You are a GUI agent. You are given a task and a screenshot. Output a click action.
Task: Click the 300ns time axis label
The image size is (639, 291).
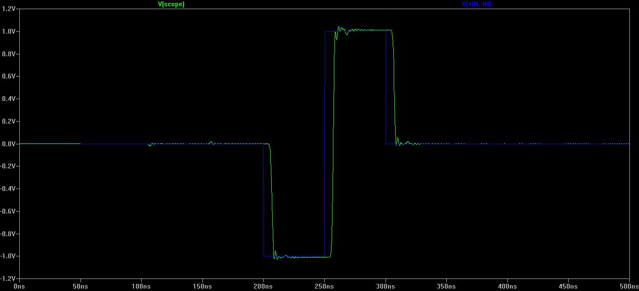coord(386,286)
